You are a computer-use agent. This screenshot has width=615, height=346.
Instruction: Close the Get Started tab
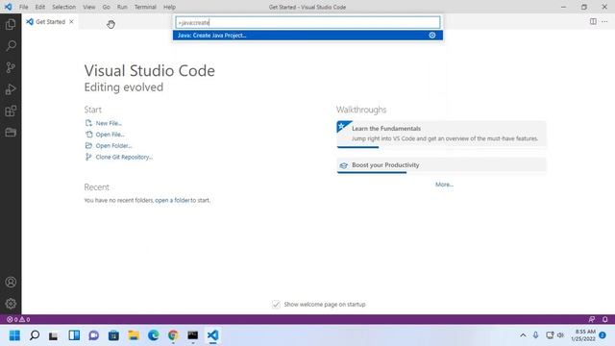click(71, 21)
